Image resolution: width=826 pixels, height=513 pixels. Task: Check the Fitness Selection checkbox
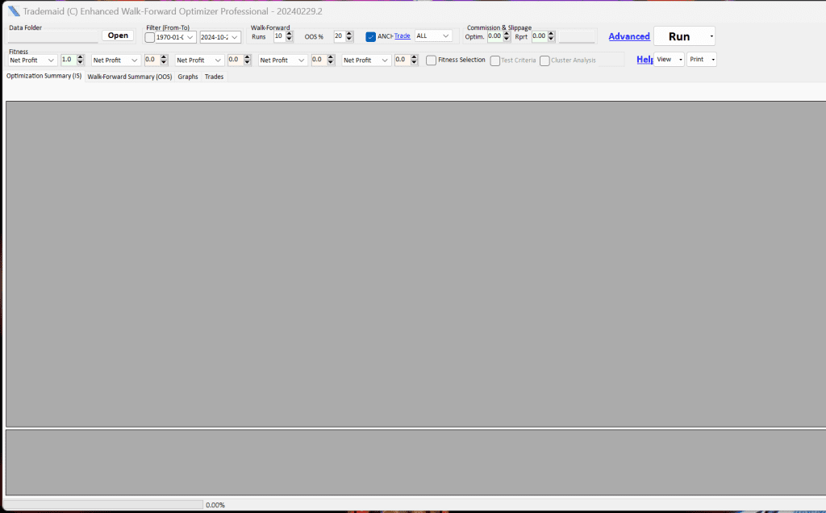[x=432, y=60]
